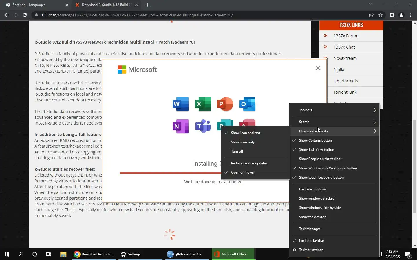Click the Excel icon in Office installer
417x260 pixels.
pos(203,104)
